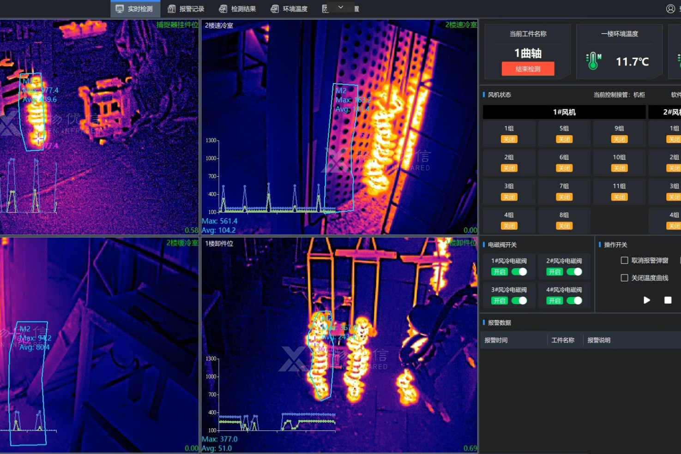Check the 取消报警弹窗 checkbox
Screen dimensions: 681x454
pos(624,261)
